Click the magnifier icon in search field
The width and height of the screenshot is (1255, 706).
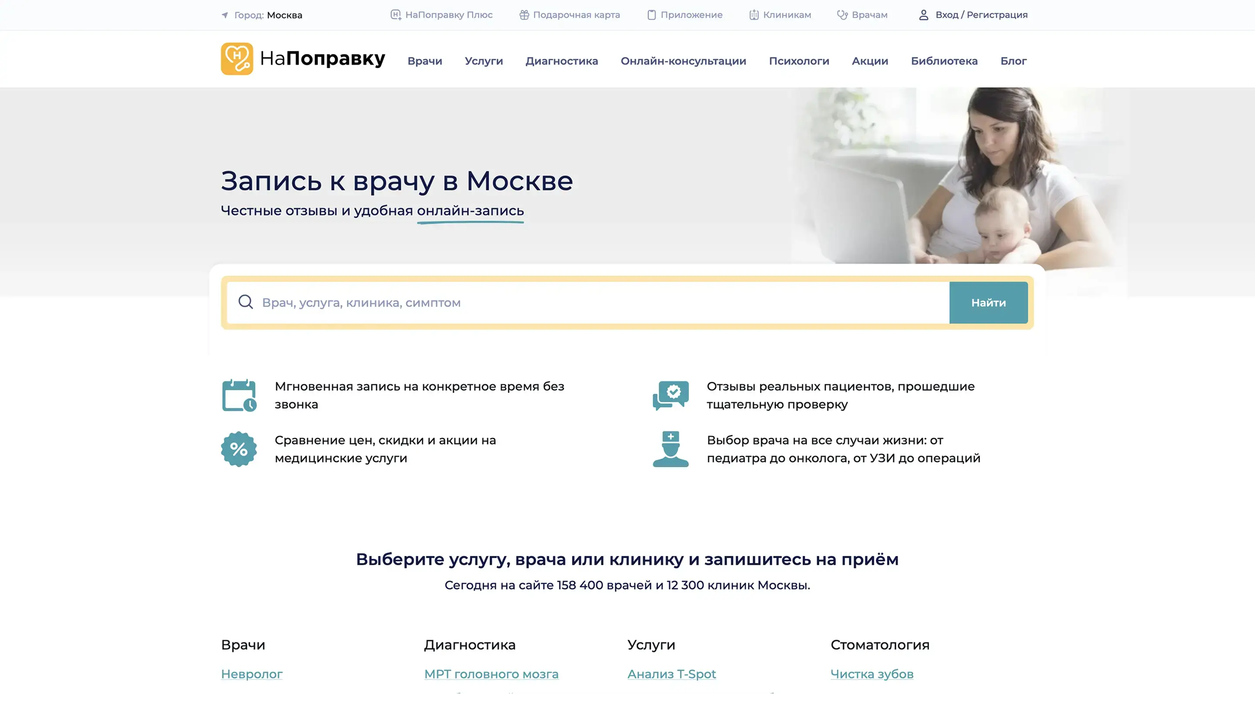[x=245, y=302]
